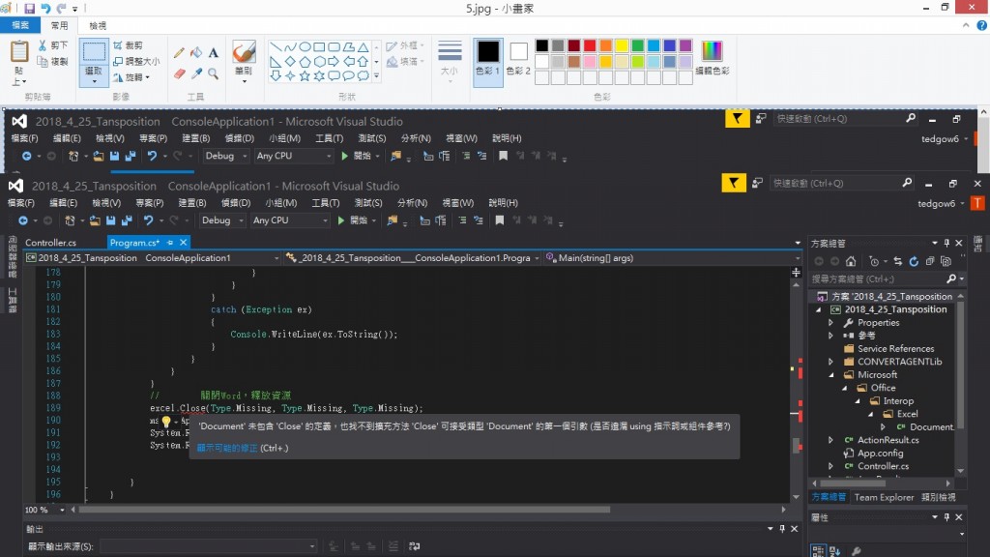Save the image with Paint's quick-access save icon

tap(29, 8)
